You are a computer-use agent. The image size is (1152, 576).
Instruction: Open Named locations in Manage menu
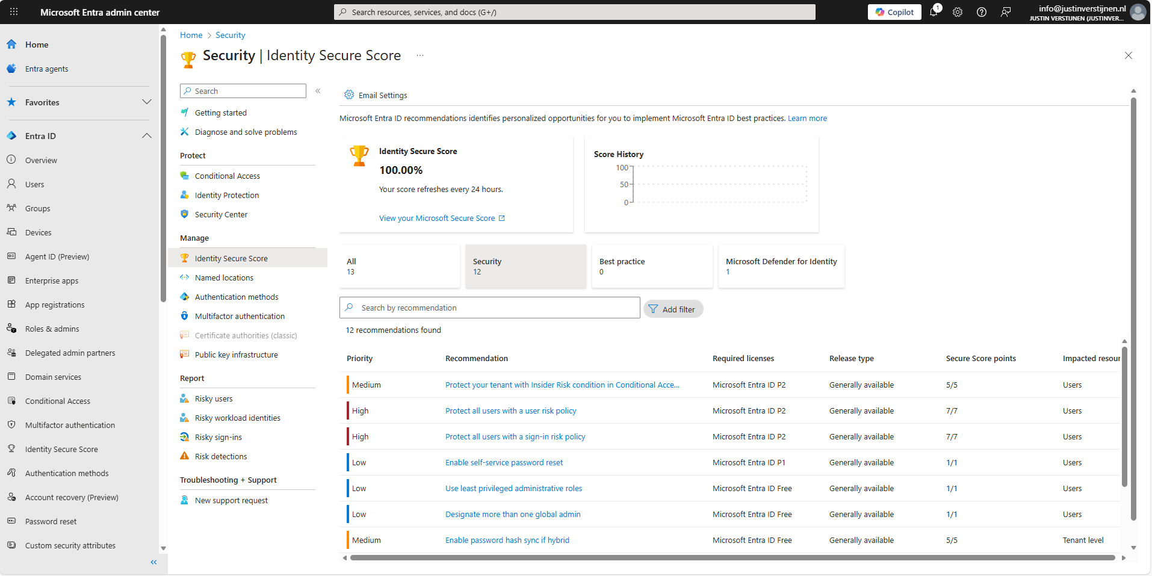click(x=224, y=277)
